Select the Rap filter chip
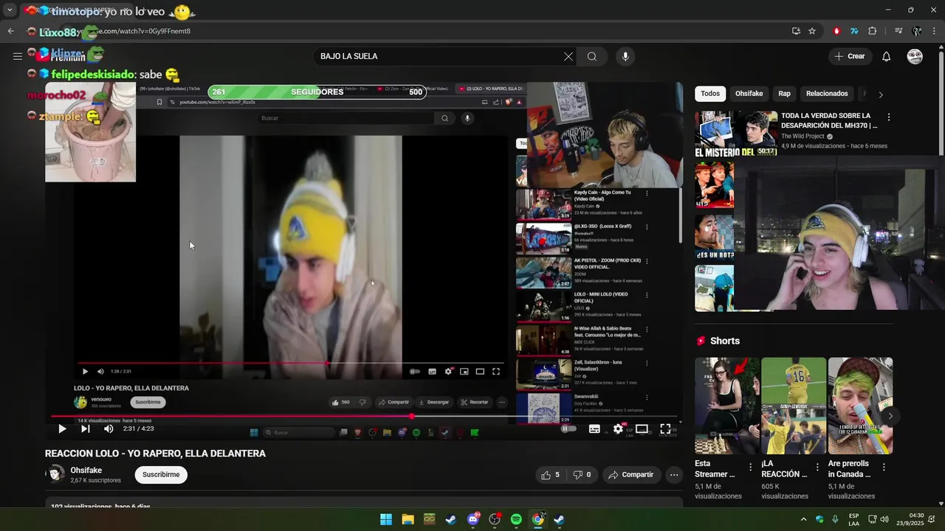Image resolution: width=945 pixels, height=531 pixels. point(784,94)
